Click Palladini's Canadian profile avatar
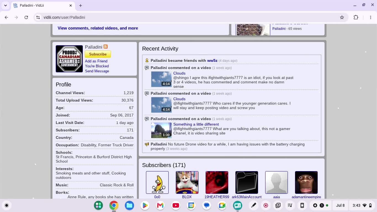The image size is (377, 212). tap(69, 59)
